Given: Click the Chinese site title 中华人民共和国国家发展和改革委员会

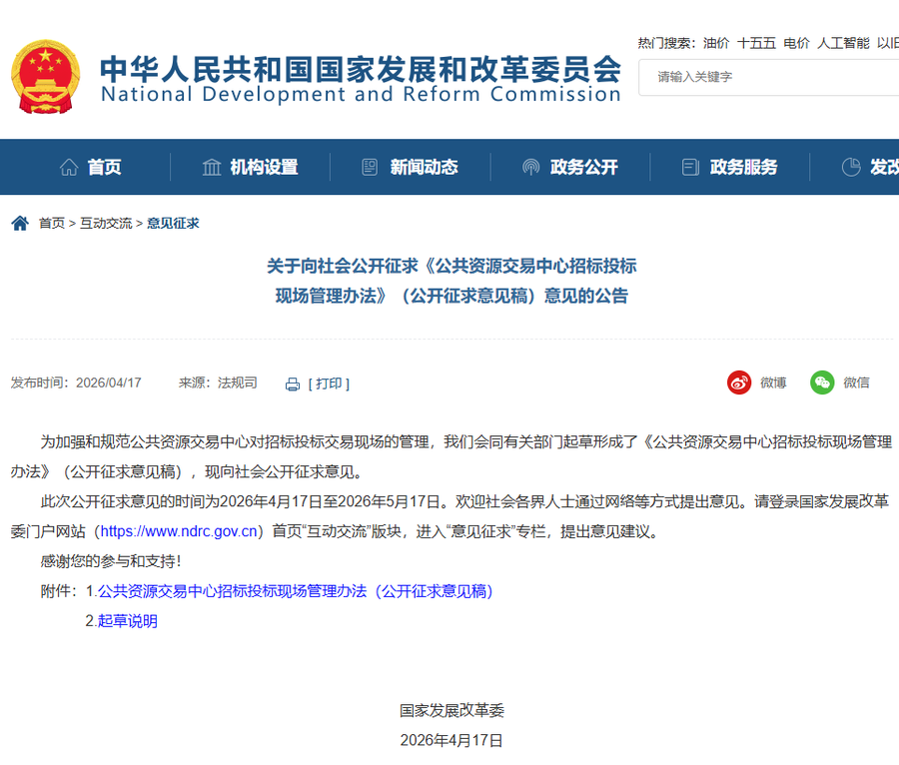Looking at the screenshot, I should [x=362, y=69].
